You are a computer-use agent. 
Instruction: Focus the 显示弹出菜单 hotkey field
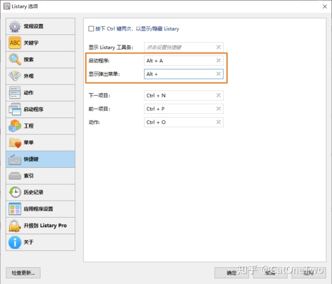coord(184,74)
